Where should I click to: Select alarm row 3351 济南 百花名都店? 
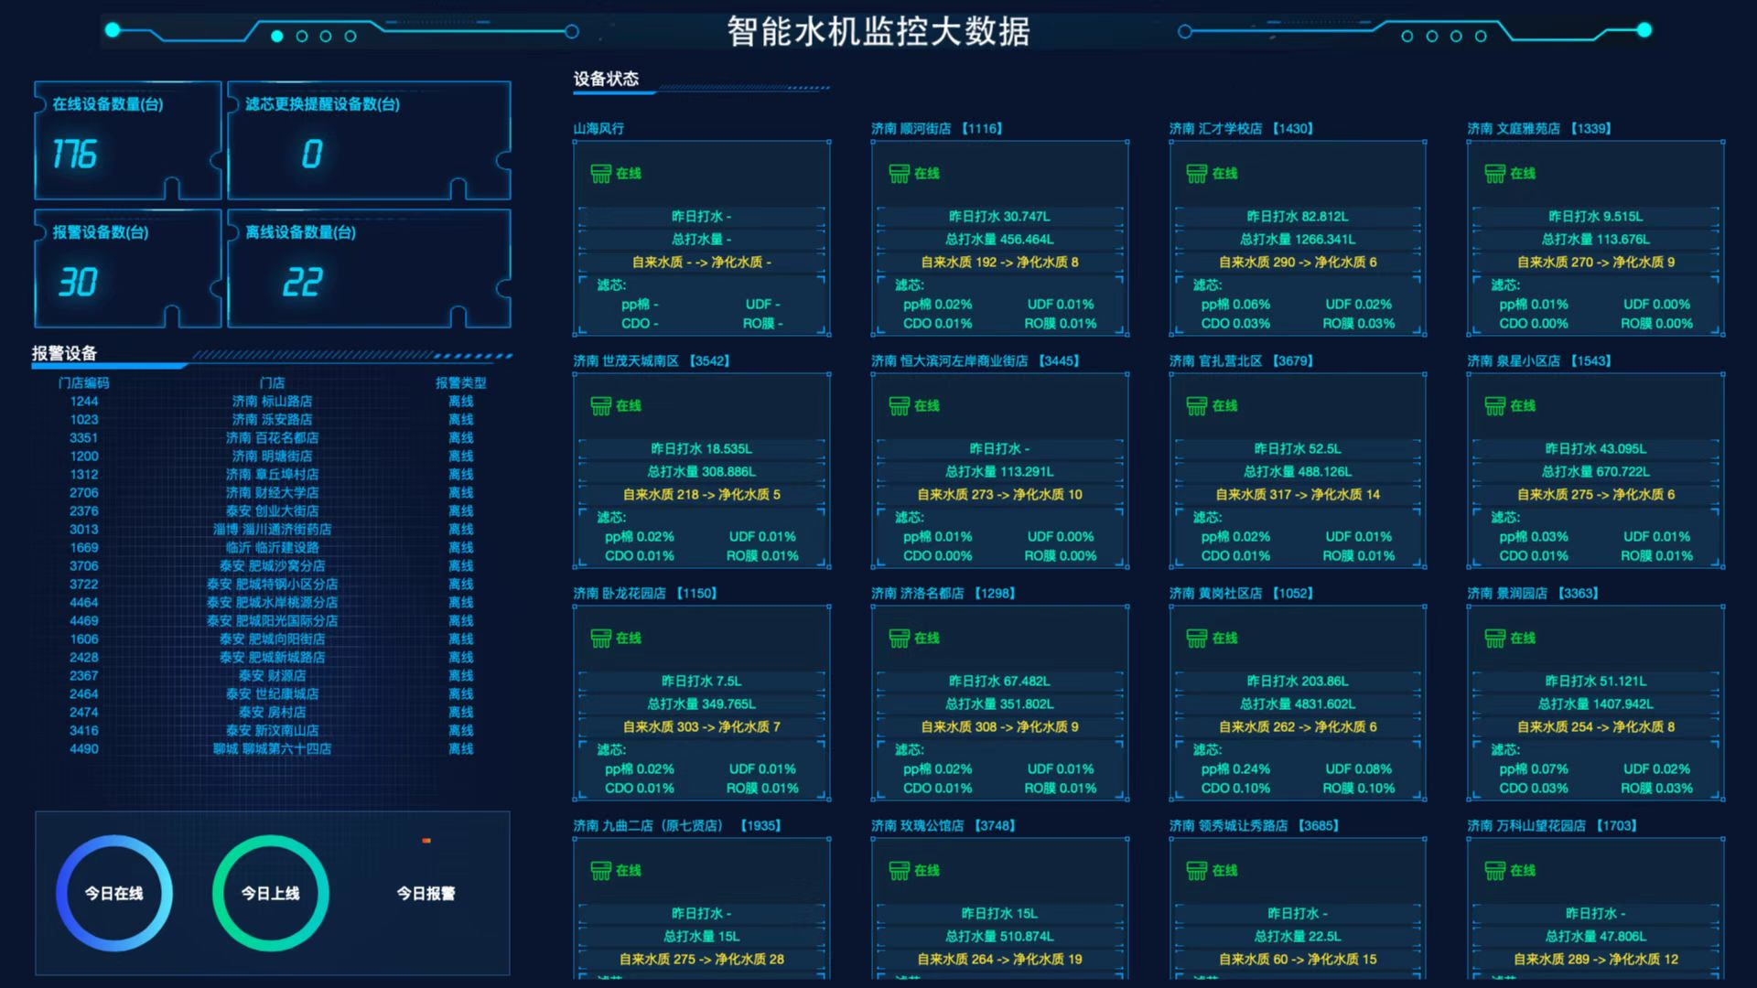click(272, 437)
